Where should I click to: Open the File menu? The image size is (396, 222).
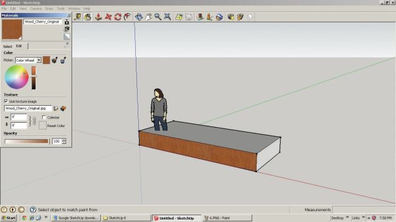coord(4,8)
